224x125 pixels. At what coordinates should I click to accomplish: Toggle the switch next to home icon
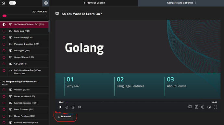tap(12, 3)
